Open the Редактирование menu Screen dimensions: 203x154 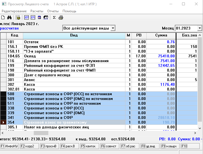pos(14,11)
